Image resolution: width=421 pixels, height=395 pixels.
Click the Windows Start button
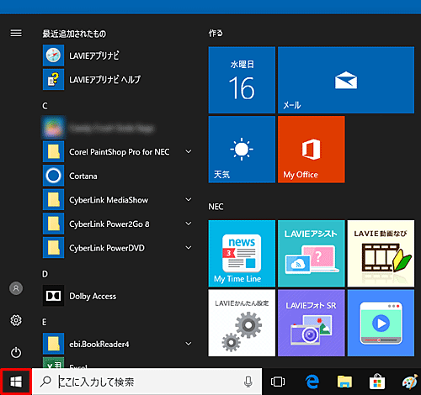15,382
